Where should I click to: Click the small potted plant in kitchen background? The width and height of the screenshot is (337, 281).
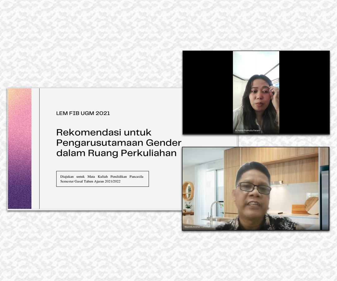click(188, 207)
